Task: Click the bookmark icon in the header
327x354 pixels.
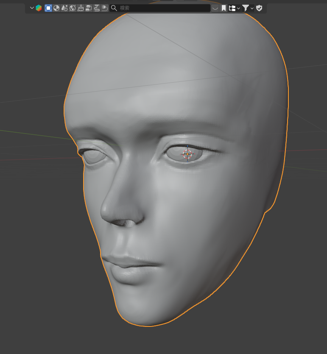Action: [x=224, y=8]
